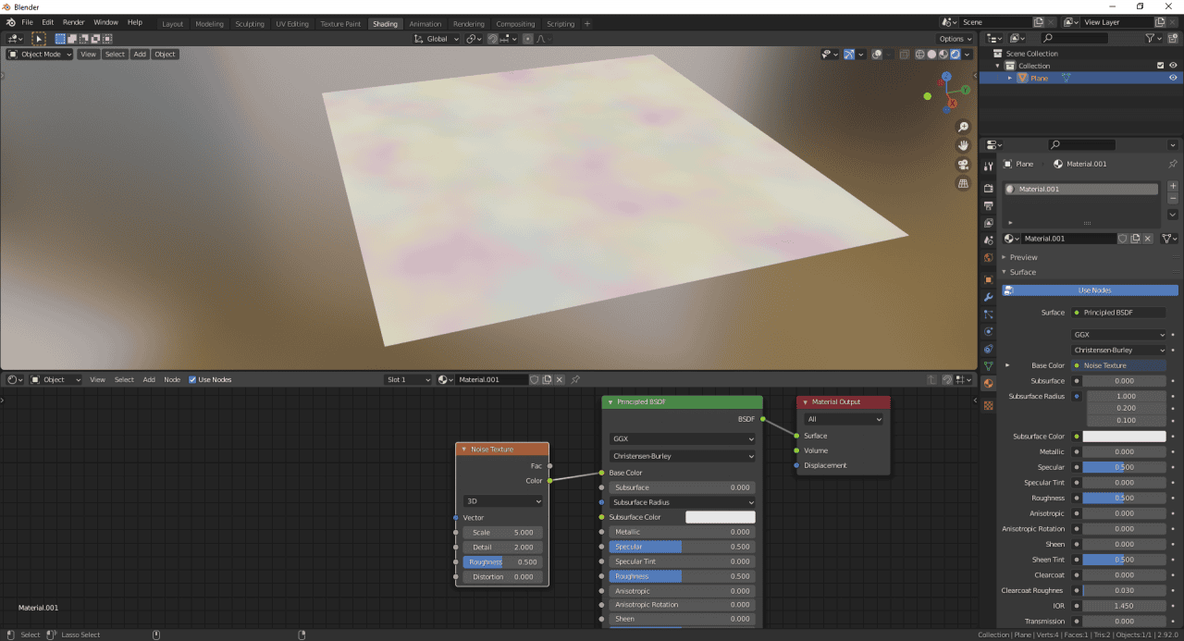Open the Render menu in the top bar
Viewport: 1184px width, 641px height.
(x=73, y=21)
